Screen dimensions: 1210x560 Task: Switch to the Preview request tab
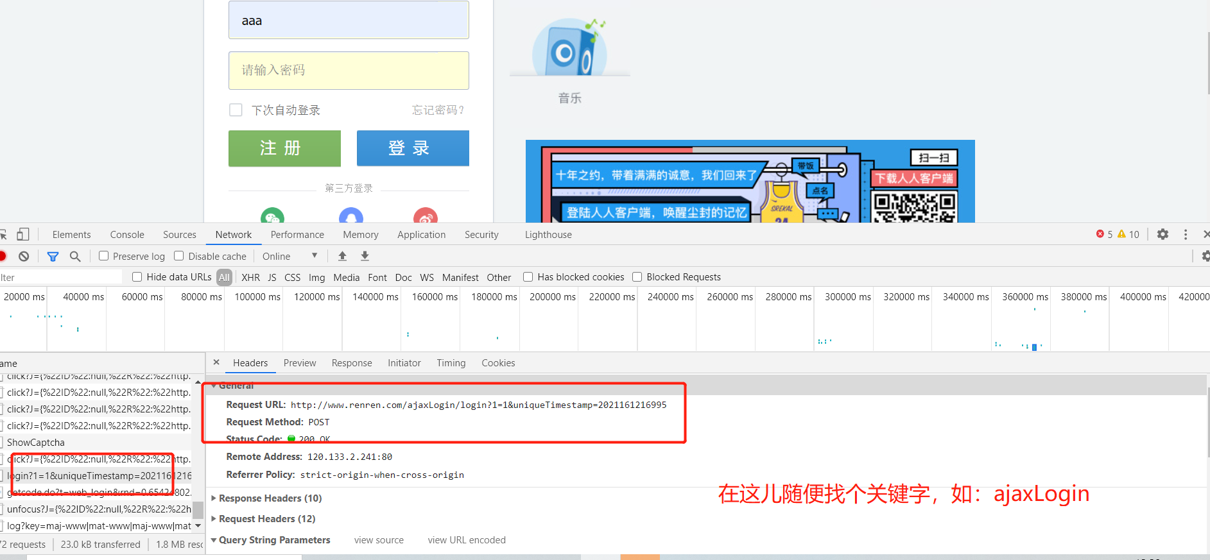point(300,362)
